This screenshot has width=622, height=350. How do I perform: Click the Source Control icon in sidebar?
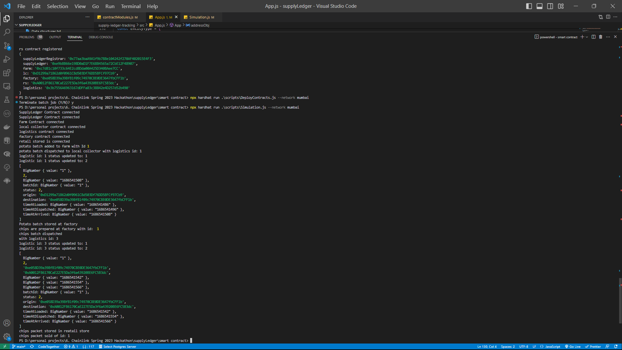6,46
